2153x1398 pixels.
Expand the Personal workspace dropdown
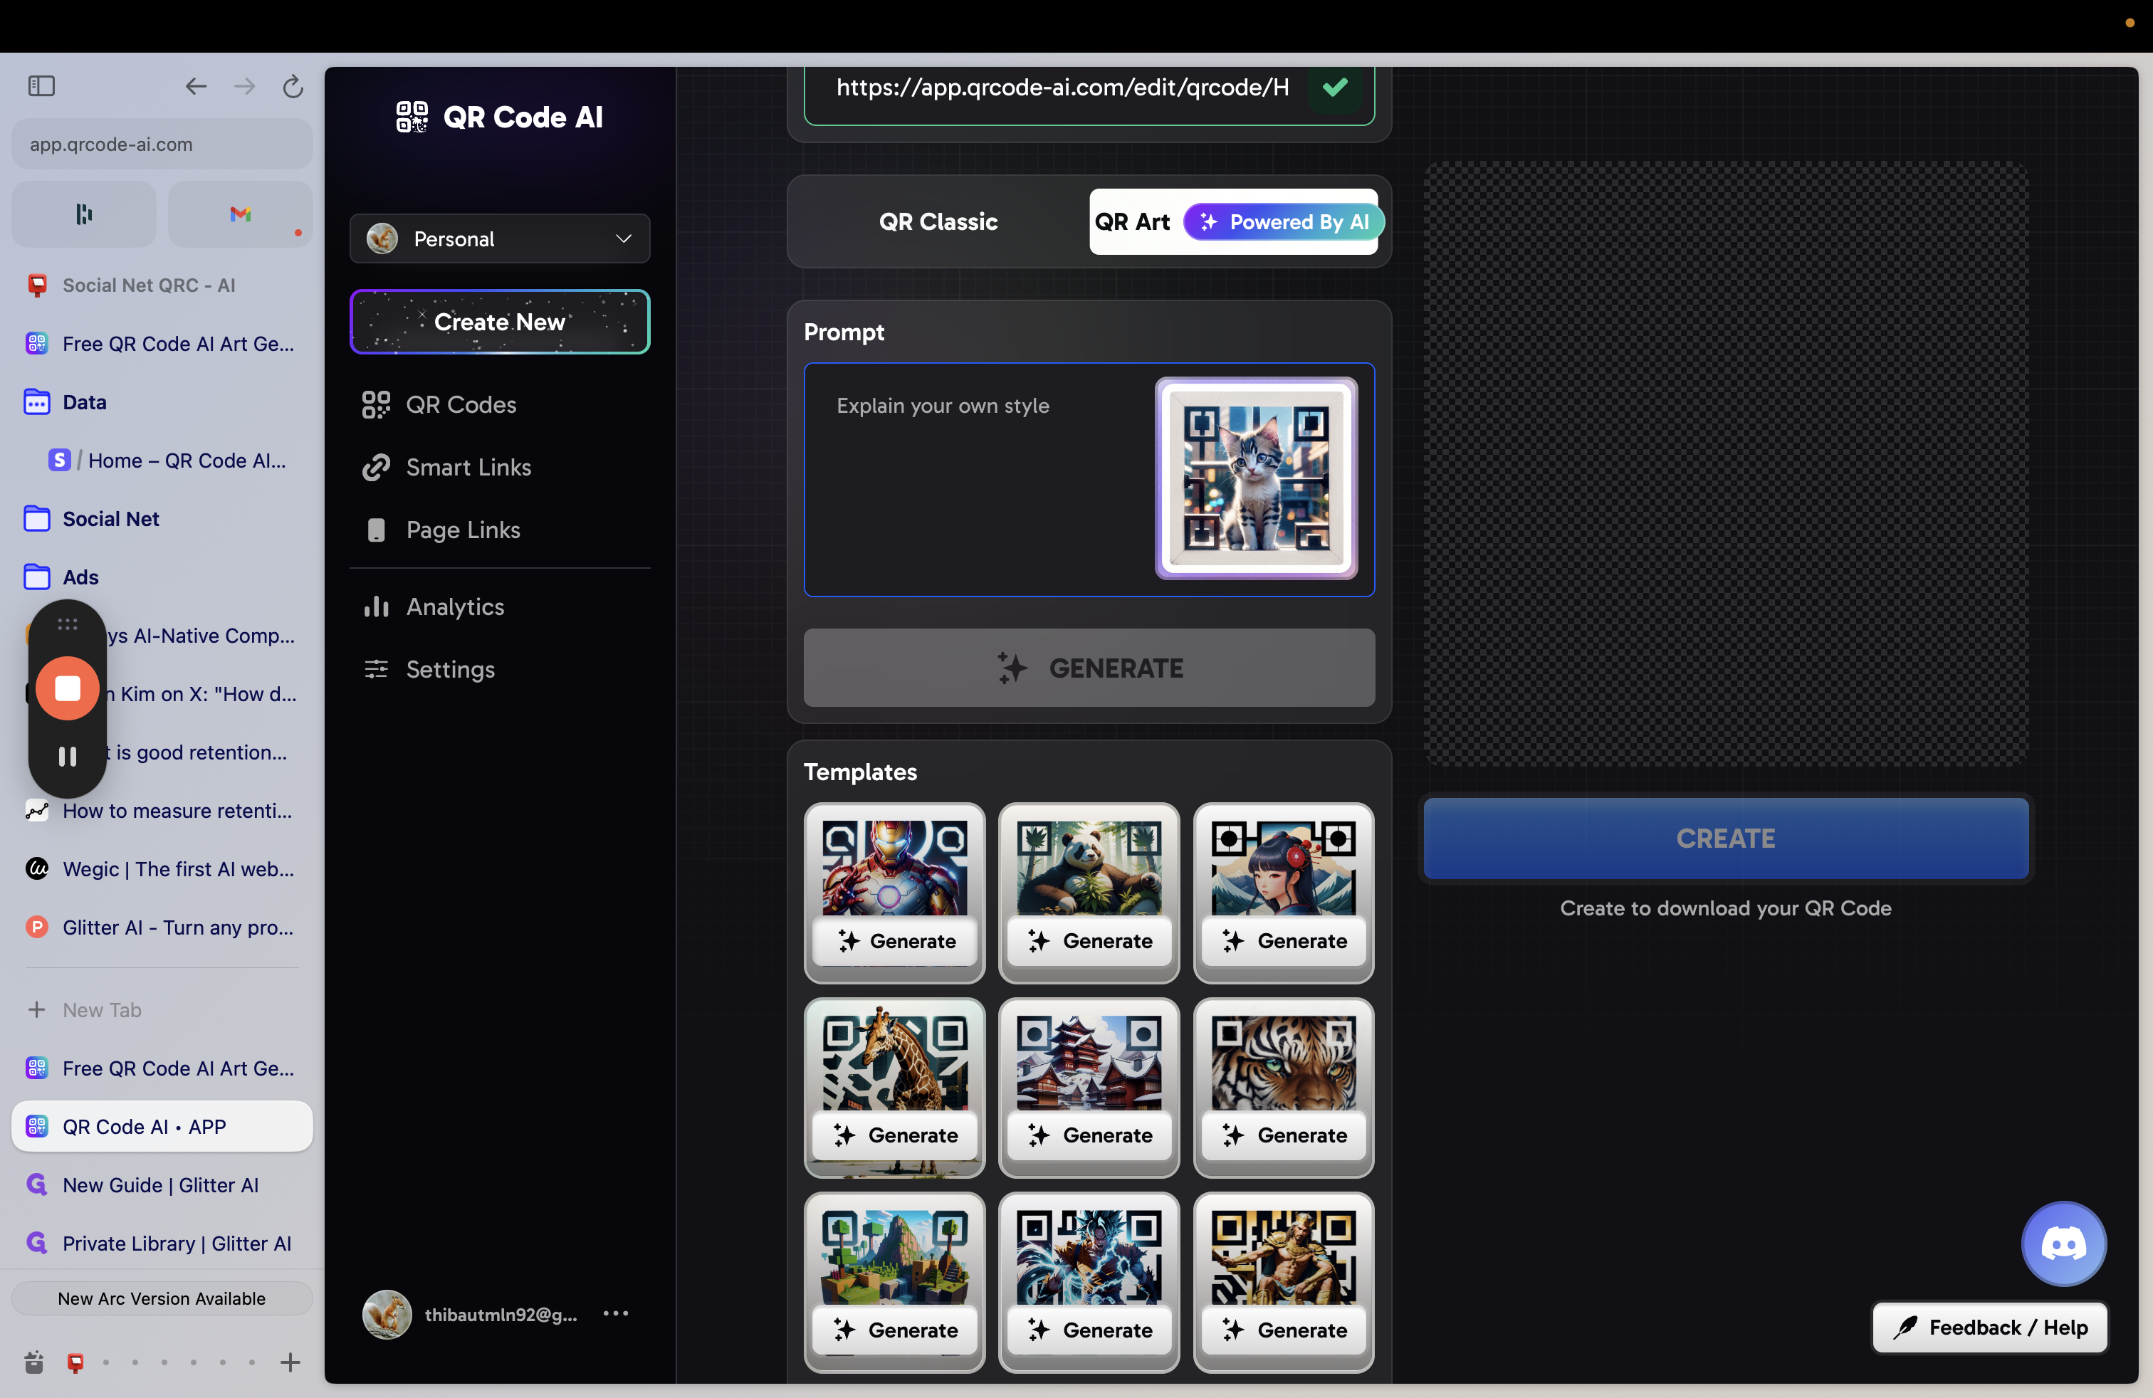[499, 238]
